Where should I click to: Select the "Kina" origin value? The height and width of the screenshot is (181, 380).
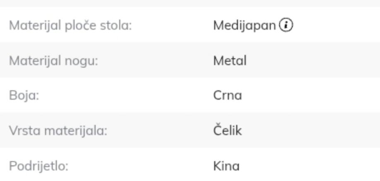pos(226,167)
